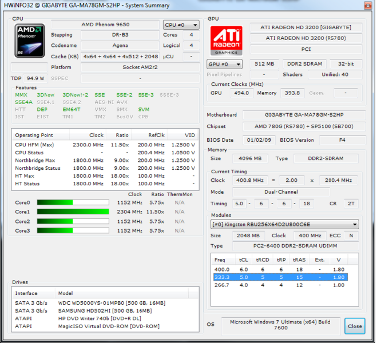Click the Close button

[355, 326]
